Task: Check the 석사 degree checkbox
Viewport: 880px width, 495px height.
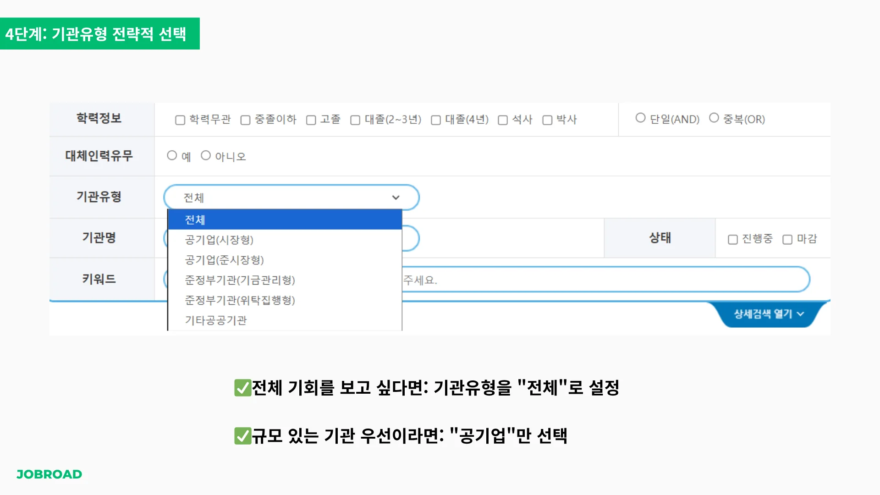Action: 502,120
